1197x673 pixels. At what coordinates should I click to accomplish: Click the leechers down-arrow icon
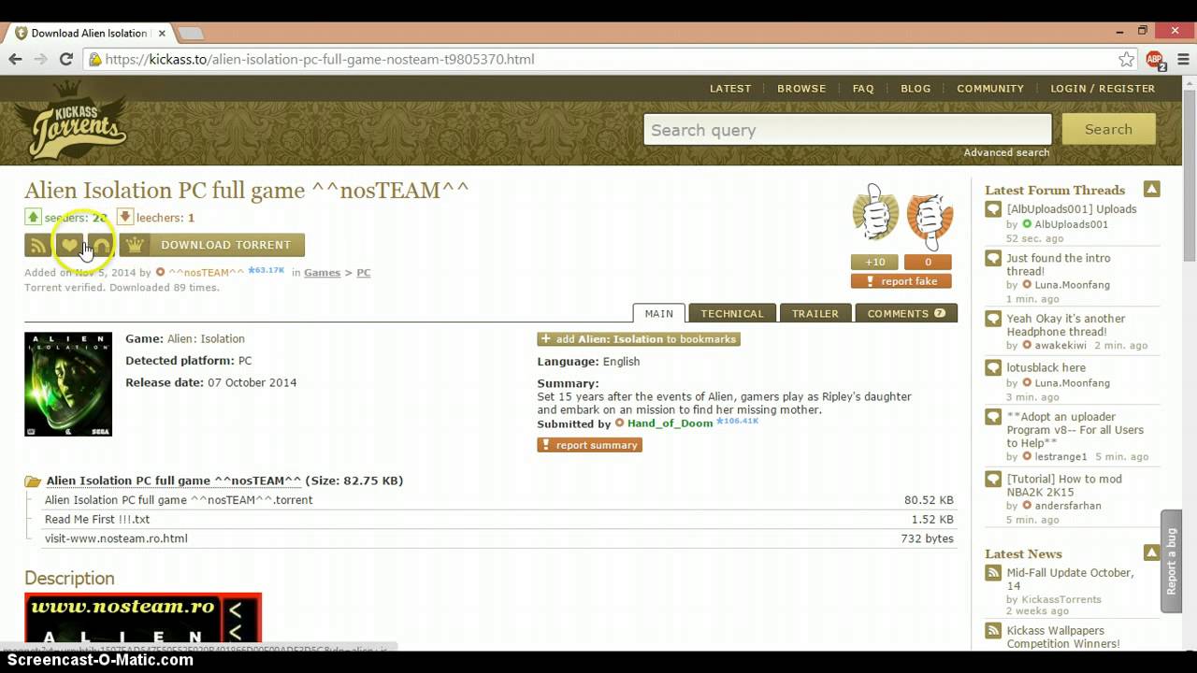124,217
